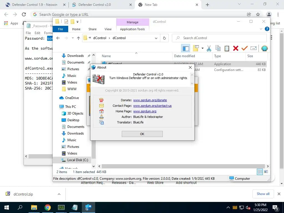Viewport: 284px width, 213px height.
Task: Open Windows Start menu
Action: (7, 207)
